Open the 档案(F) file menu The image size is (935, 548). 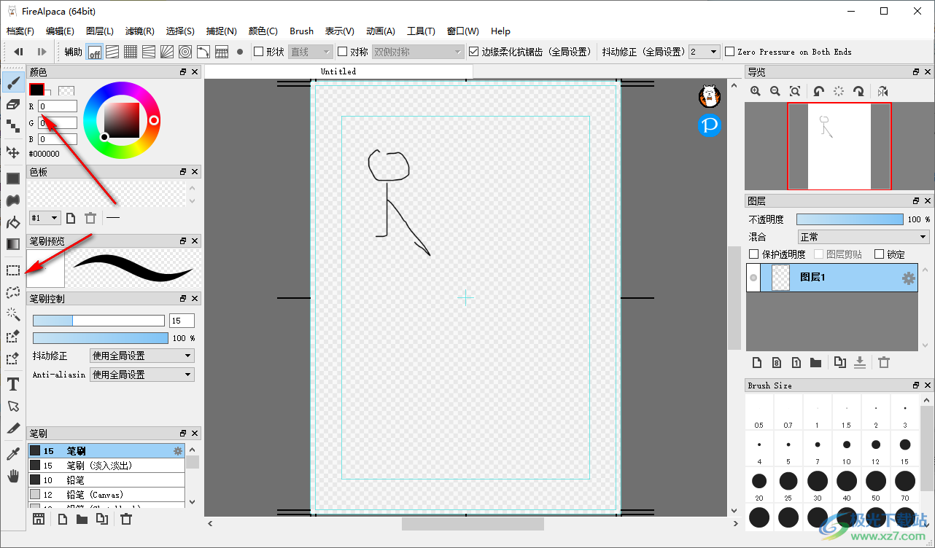point(20,31)
